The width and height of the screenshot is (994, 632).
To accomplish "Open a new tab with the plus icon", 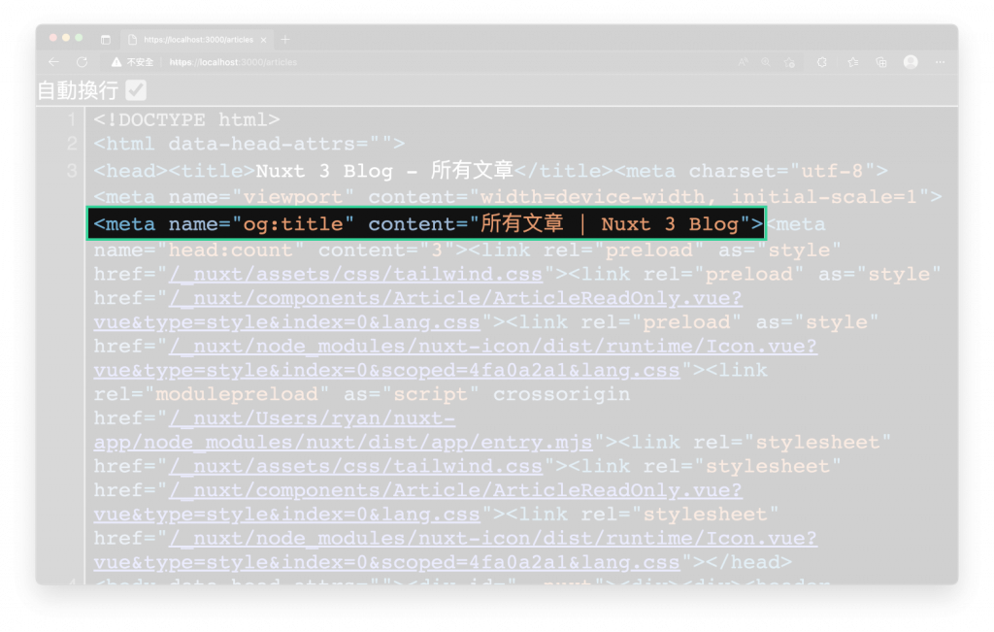I will pyautogui.click(x=285, y=39).
